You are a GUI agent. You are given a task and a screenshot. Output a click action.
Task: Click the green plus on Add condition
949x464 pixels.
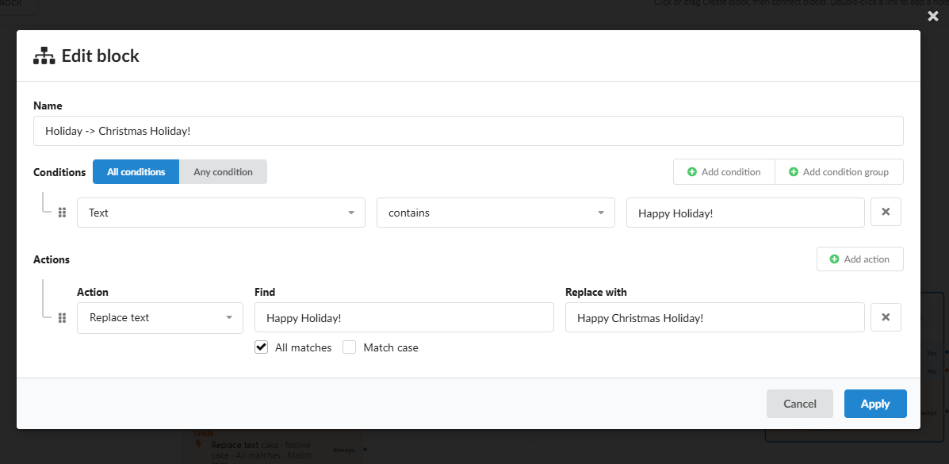692,172
